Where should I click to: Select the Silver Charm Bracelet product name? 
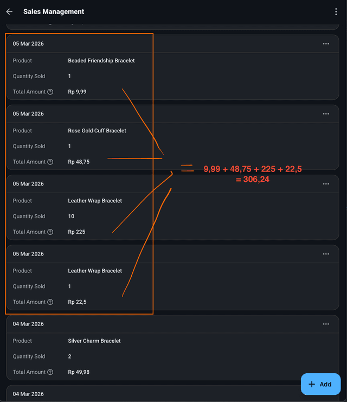point(94,341)
